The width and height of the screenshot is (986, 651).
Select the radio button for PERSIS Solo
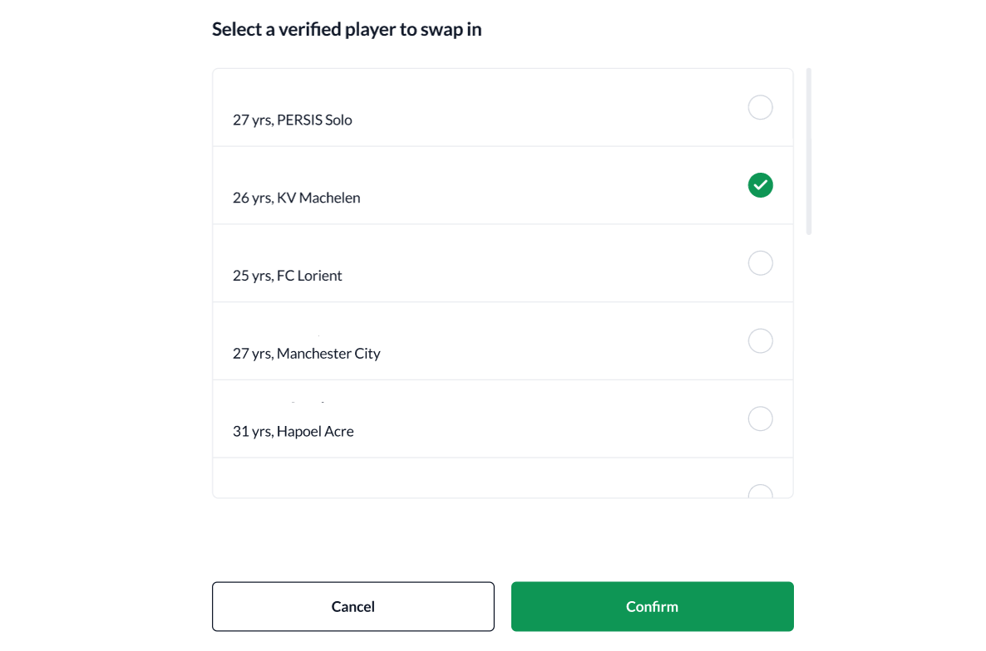pyautogui.click(x=760, y=107)
